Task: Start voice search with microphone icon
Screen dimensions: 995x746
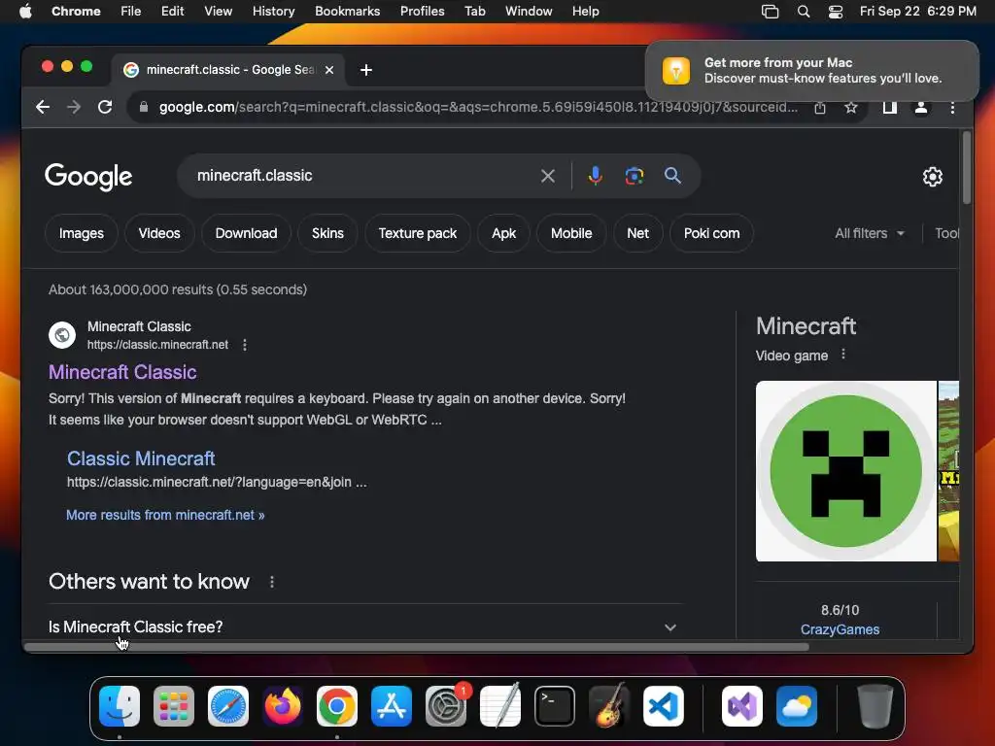Action: [595, 176]
